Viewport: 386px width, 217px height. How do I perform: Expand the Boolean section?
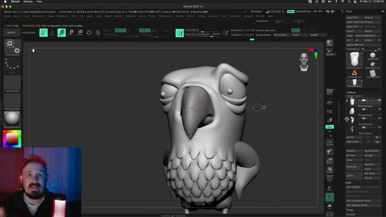[x=351, y=215]
